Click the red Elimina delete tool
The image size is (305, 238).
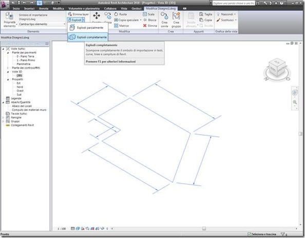[150, 26]
